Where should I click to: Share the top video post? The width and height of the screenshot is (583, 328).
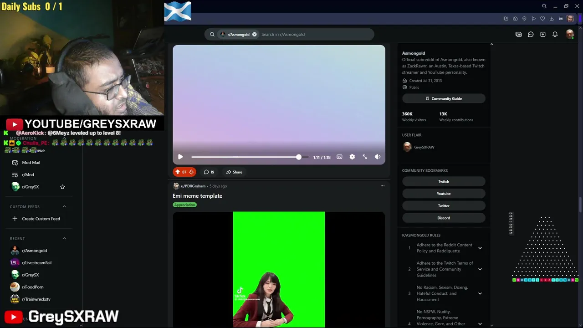click(234, 172)
